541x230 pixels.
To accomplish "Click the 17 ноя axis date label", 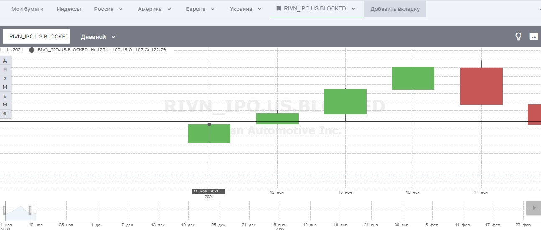I will click(481, 192).
